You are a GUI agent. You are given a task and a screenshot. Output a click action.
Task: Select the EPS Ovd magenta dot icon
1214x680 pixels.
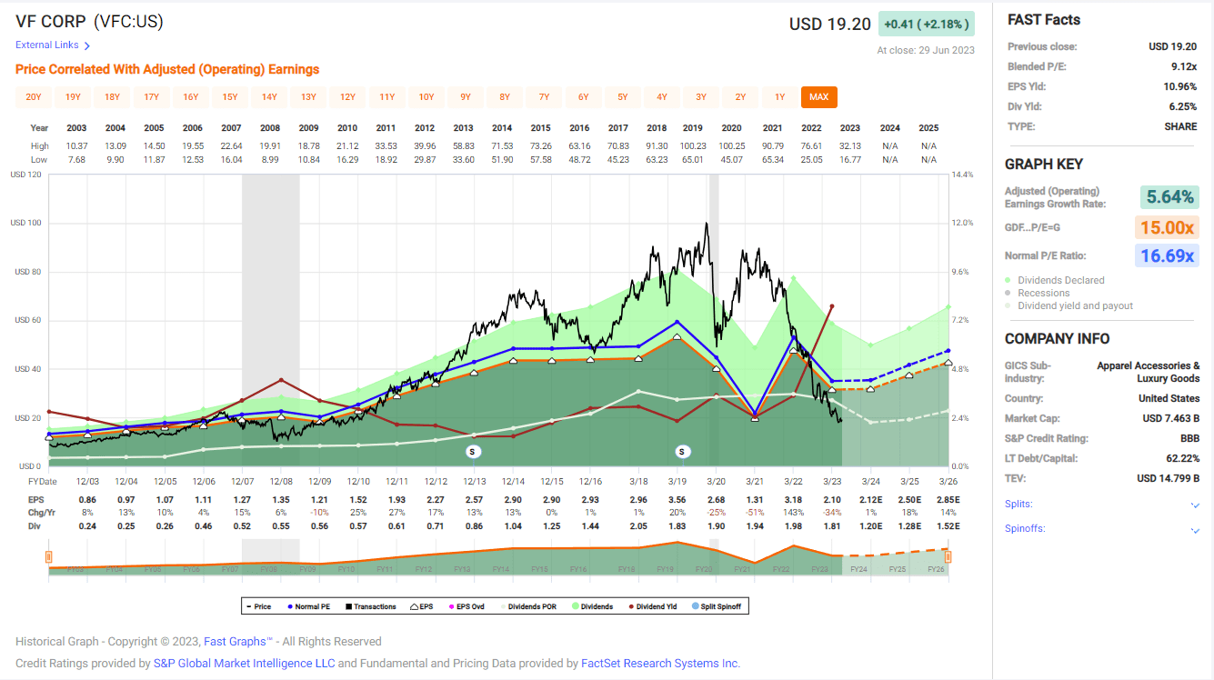point(451,605)
